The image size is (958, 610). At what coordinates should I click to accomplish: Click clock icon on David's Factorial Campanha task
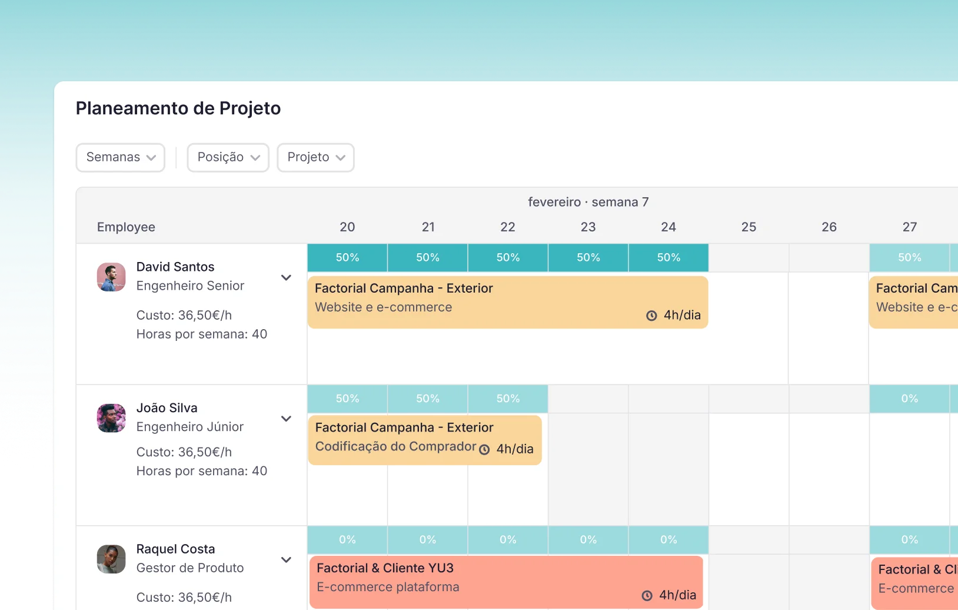click(x=651, y=316)
